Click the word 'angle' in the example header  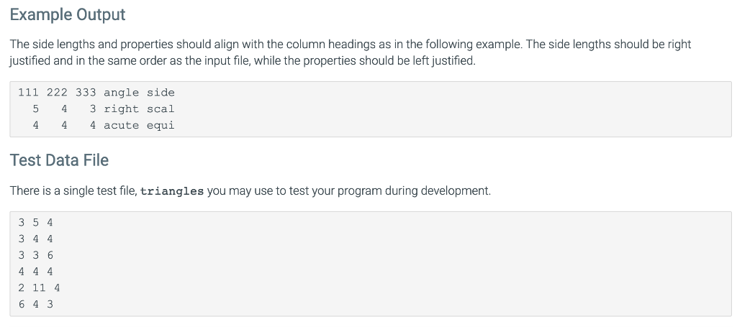tap(121, 93)
